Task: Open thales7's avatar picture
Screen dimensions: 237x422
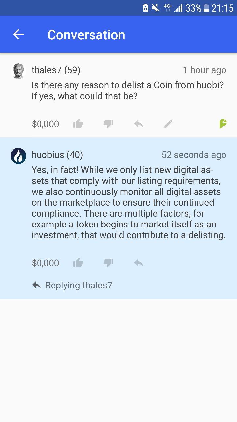Action: [x=18, y=71]
